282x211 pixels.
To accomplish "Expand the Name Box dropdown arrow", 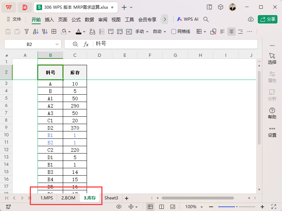I will [57, 44].
